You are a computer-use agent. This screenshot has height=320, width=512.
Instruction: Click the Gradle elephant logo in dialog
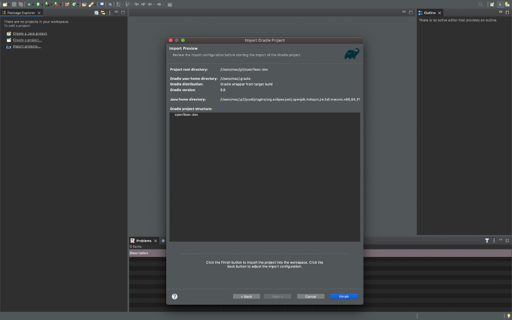[352, 54]
